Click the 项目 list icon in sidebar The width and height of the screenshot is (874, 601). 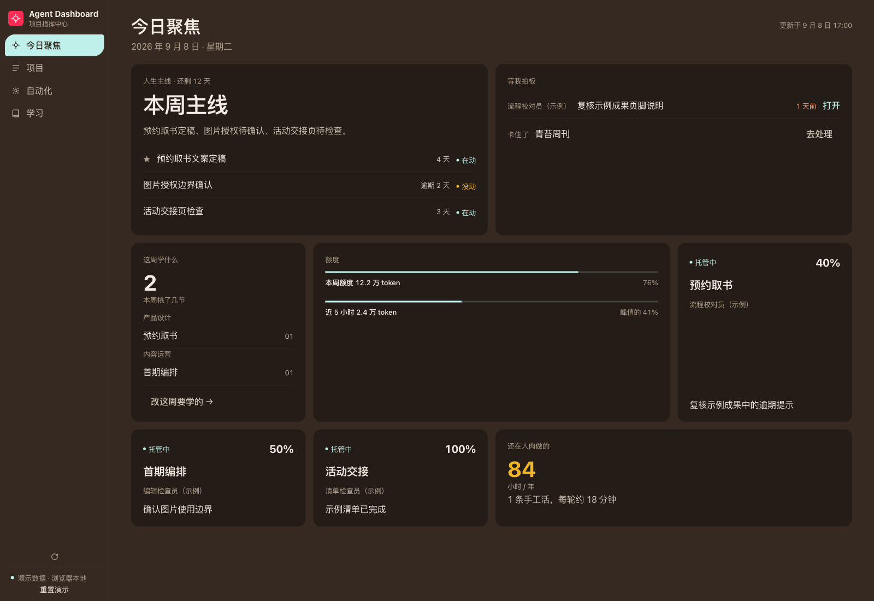tap(16, 68)
